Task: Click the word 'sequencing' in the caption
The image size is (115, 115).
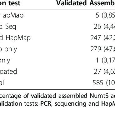Action: point(71,104)
